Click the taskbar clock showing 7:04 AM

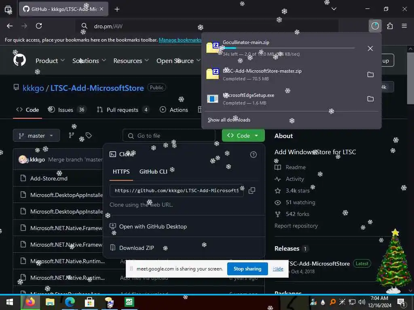pos(379,302)
